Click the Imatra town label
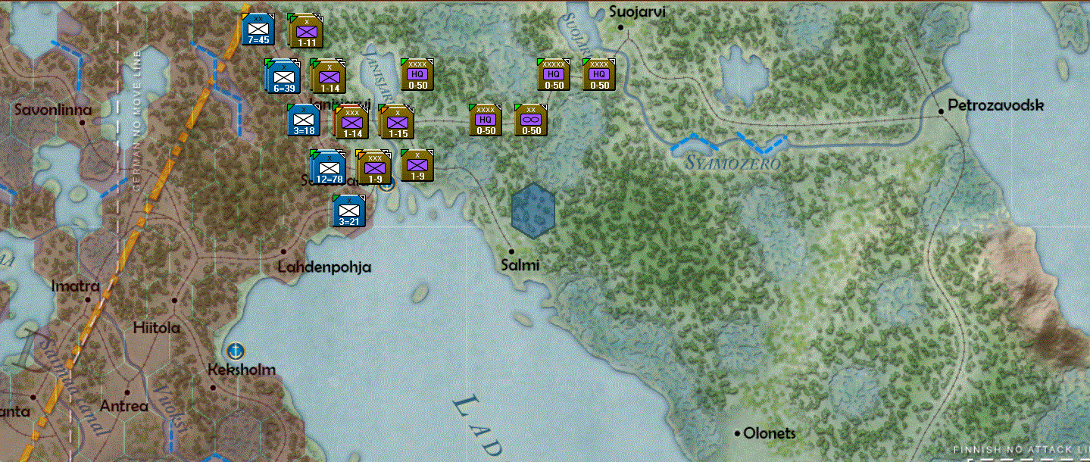This screenshot has height=462, width=1090. pos(75,286)
